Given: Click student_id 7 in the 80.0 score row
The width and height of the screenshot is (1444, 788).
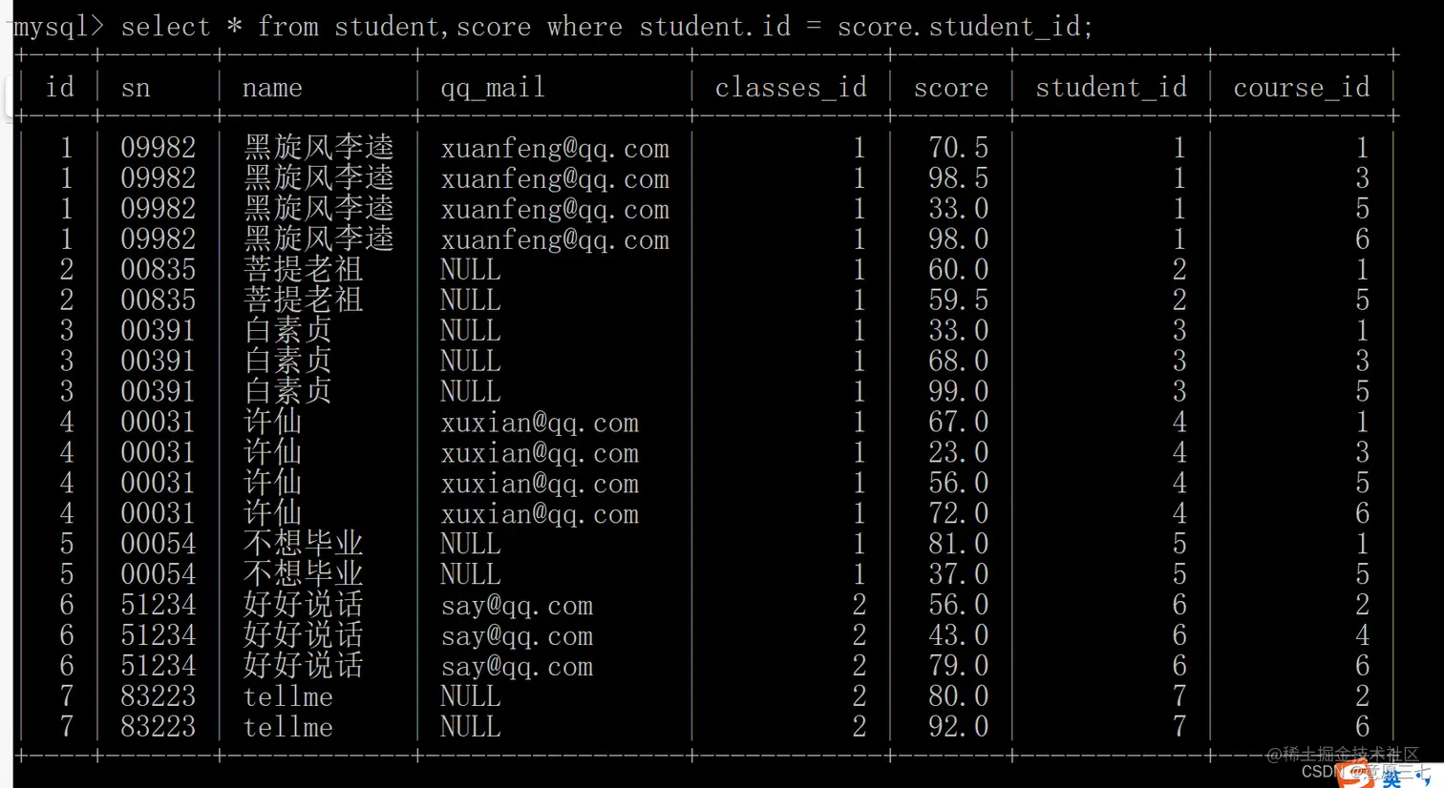Looking at the screenshot, I should pyautogui.click(x=1179, y=697).
